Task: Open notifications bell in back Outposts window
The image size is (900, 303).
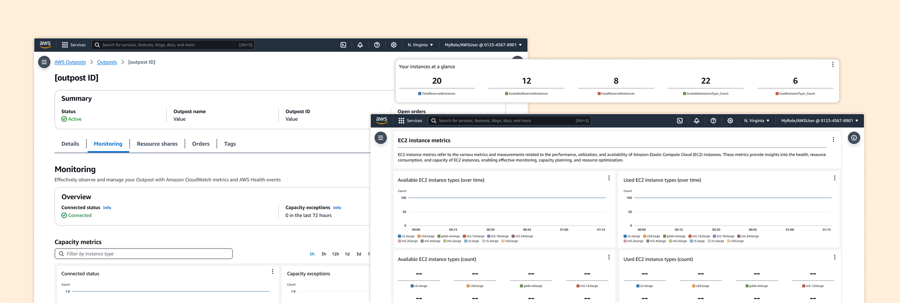Action: [x=360, y=45]
